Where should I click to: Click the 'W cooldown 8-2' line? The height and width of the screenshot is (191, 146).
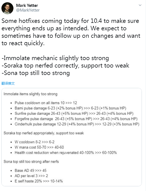coord(35,142)
